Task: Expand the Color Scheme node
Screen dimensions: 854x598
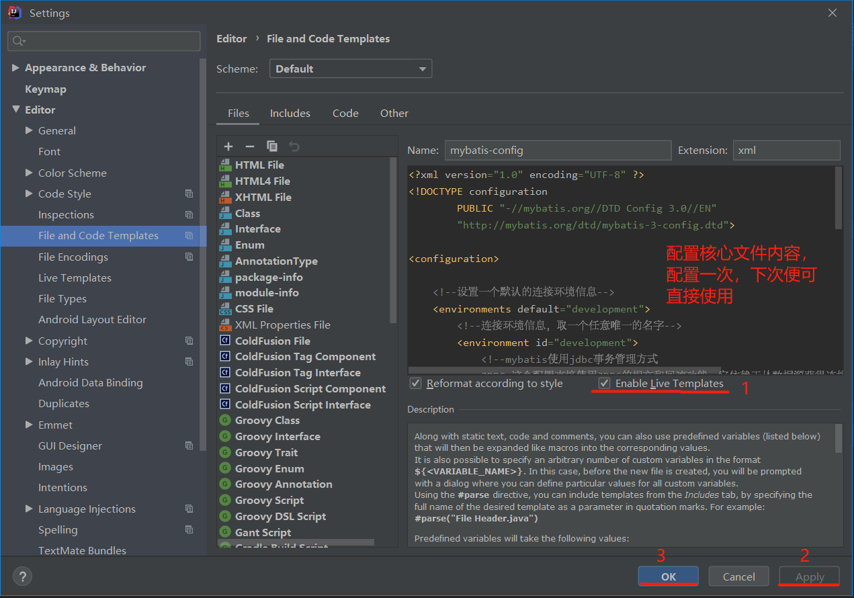Action: [29, 173]
